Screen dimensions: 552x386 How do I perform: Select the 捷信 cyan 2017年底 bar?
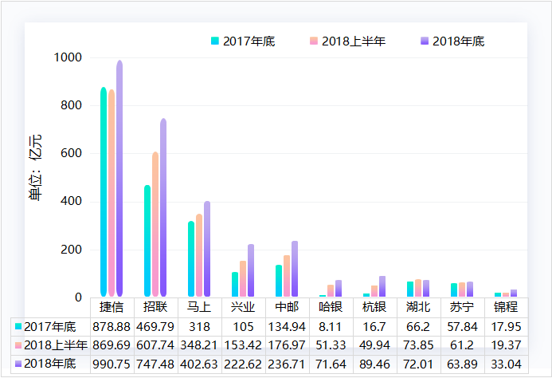pyautogui.click(x=104, y=191)
